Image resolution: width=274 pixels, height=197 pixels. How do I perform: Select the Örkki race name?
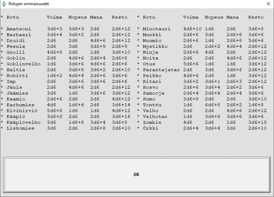click(150, 128)
